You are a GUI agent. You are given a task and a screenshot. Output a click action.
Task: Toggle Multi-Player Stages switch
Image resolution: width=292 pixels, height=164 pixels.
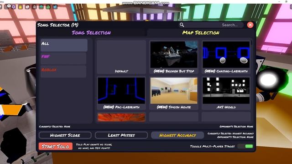tap(245, 146)
